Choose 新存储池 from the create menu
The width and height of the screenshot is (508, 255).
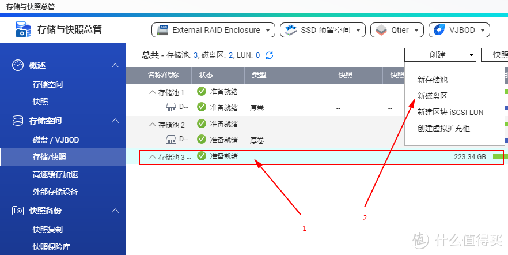click(432, 80)
